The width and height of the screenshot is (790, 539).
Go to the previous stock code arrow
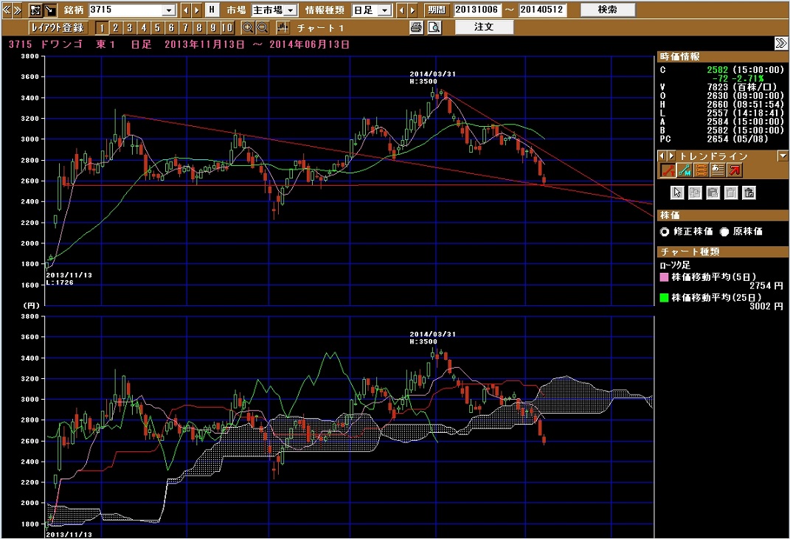click(x=186, y=10)
